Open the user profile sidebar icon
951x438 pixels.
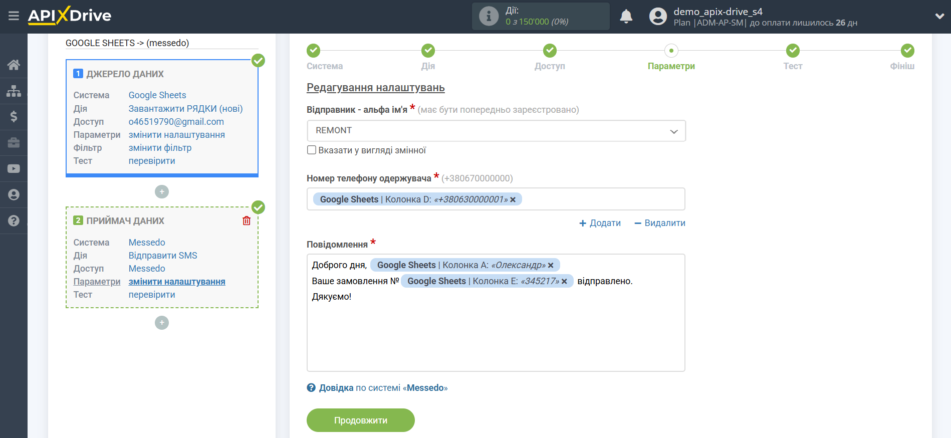(14, 195)
